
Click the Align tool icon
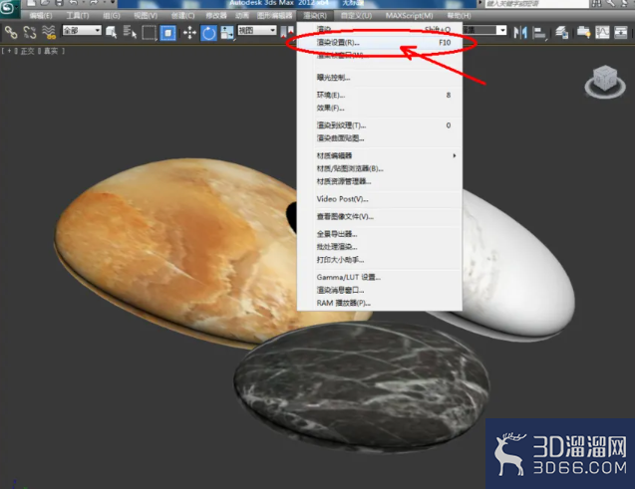[x=539, y=32]
